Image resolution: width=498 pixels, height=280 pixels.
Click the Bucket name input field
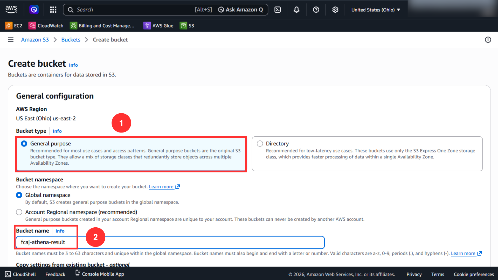point(170,242)
